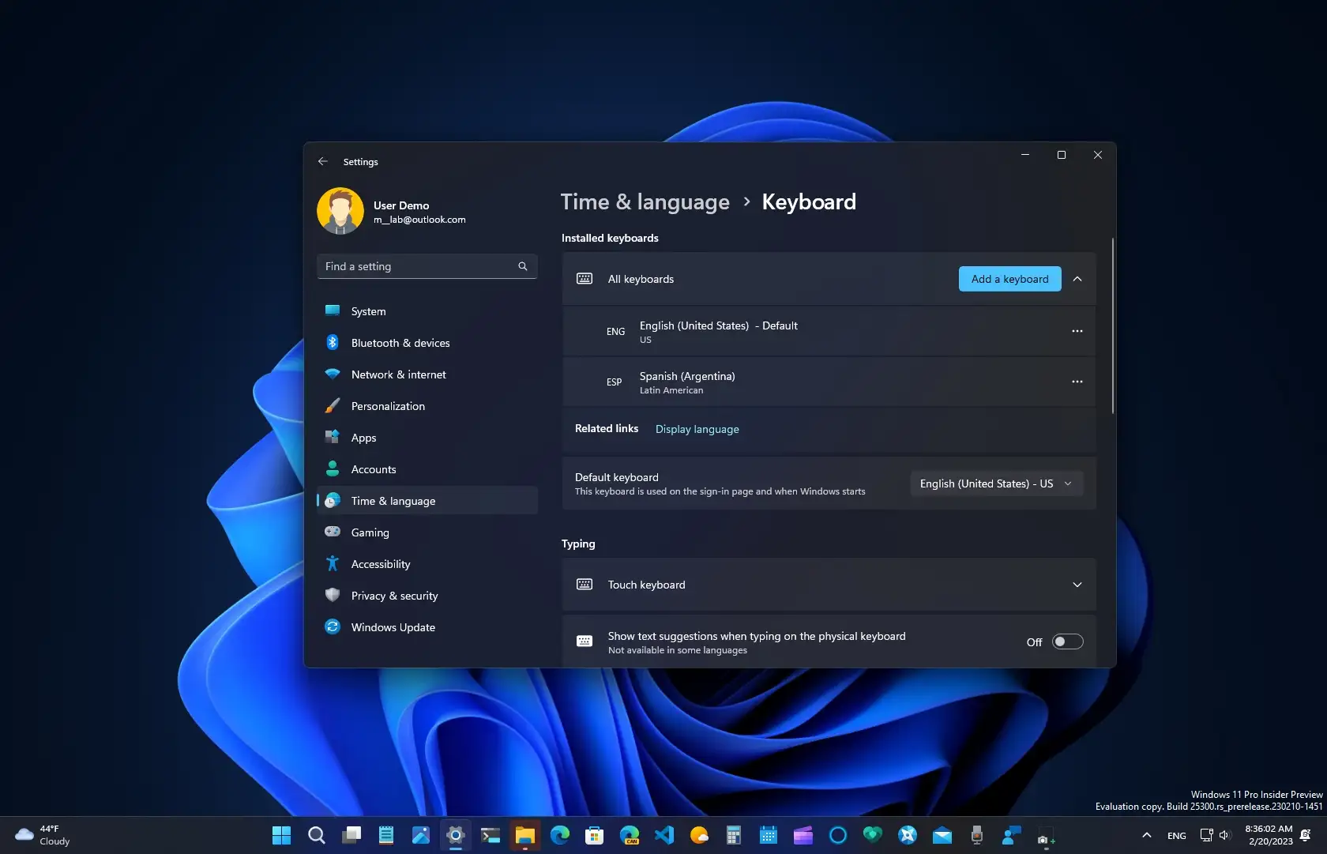Click the Time & language breadcrumb
This screenshot has width=1327, height=854.
(x=645, y=202)
